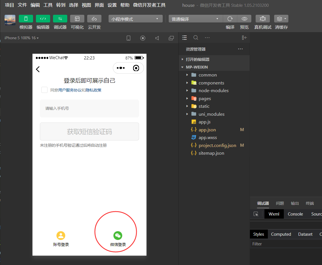Viewport: 322px width, 265px height.
Task: Click the record circle icon in simulator bar
Action: tap(143, 38)
